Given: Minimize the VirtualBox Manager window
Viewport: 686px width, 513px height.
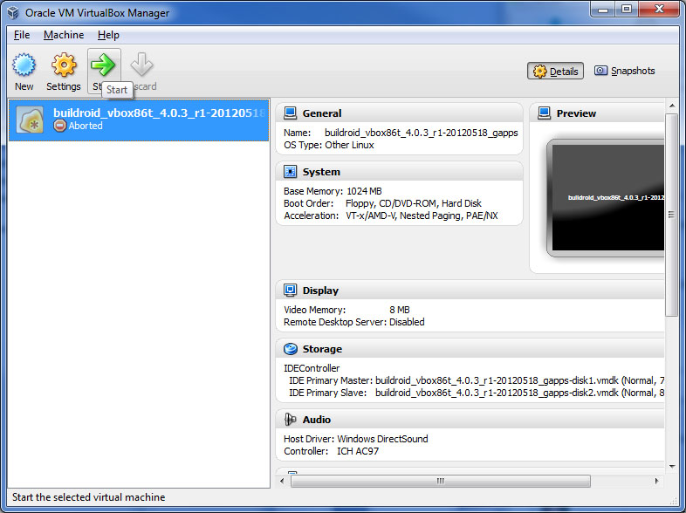Looking at the screenshot, I should pos(603,10).
